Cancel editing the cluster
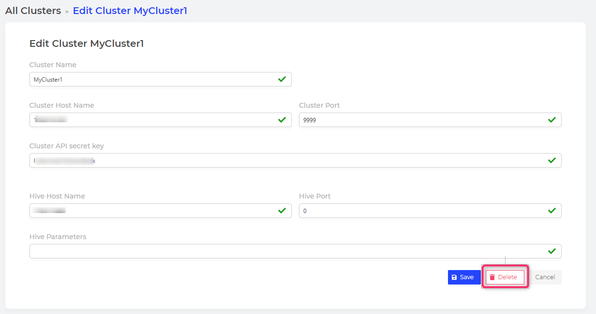Image resolution: width=596 pixels, height=314 pixels. click(x=545, y=277)
